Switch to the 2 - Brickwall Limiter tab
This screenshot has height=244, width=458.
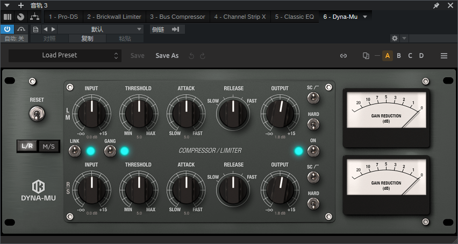[x=114, y=17]
